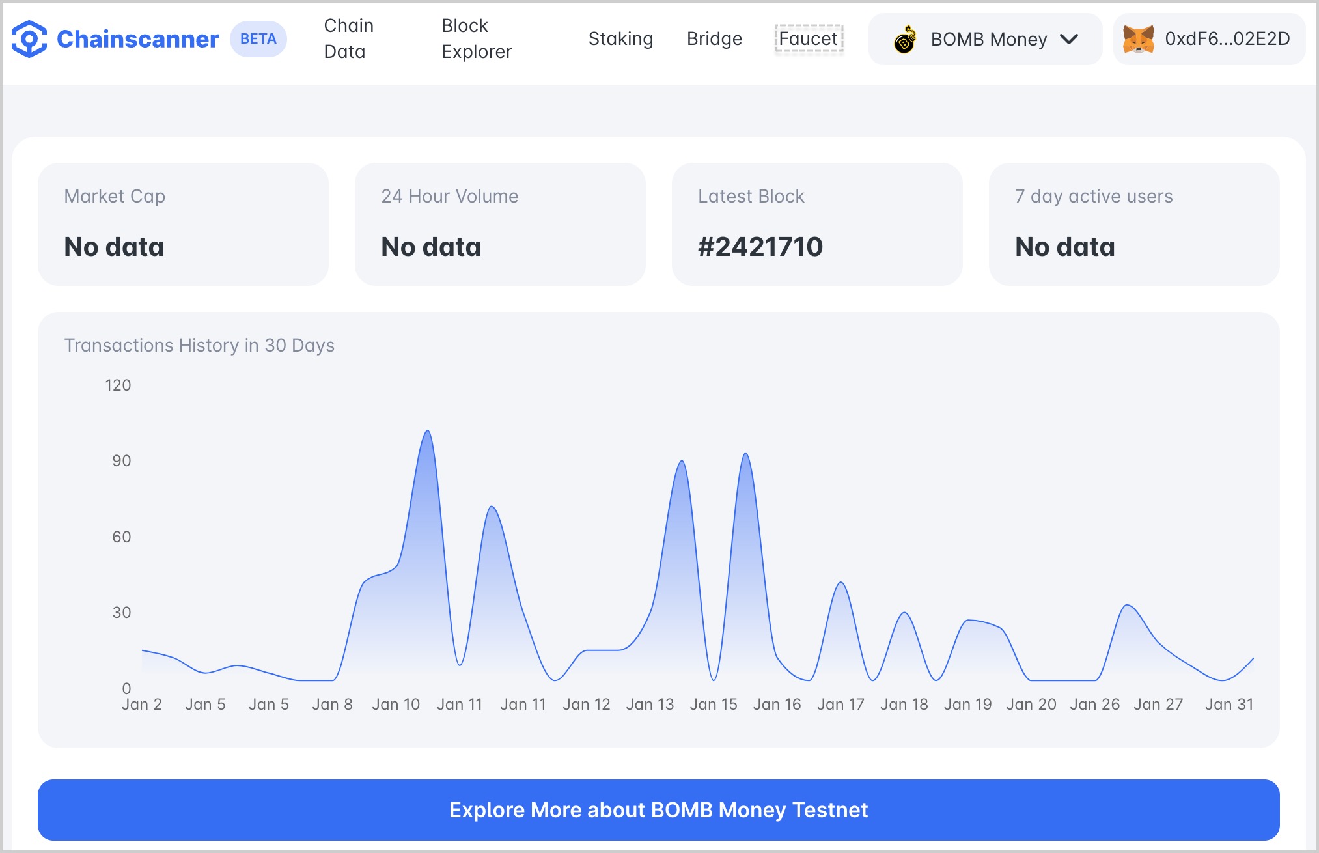Click the Jan 10 x-axis label

396,705
